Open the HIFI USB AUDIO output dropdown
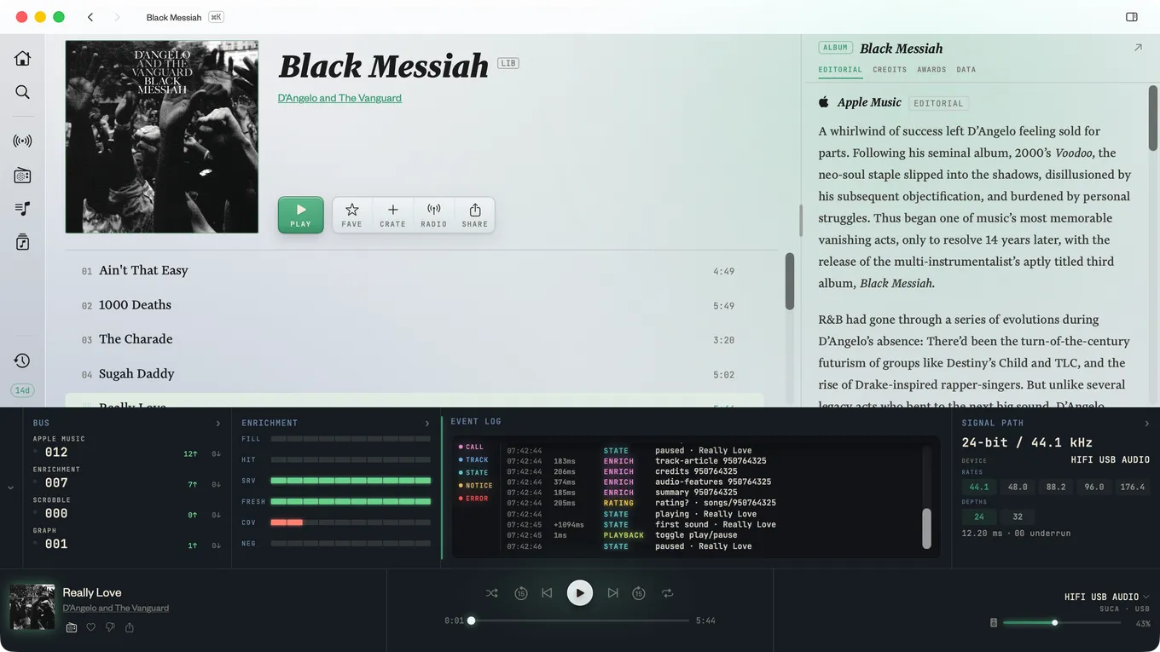 pyautogui.click(x=1106, y=597)
